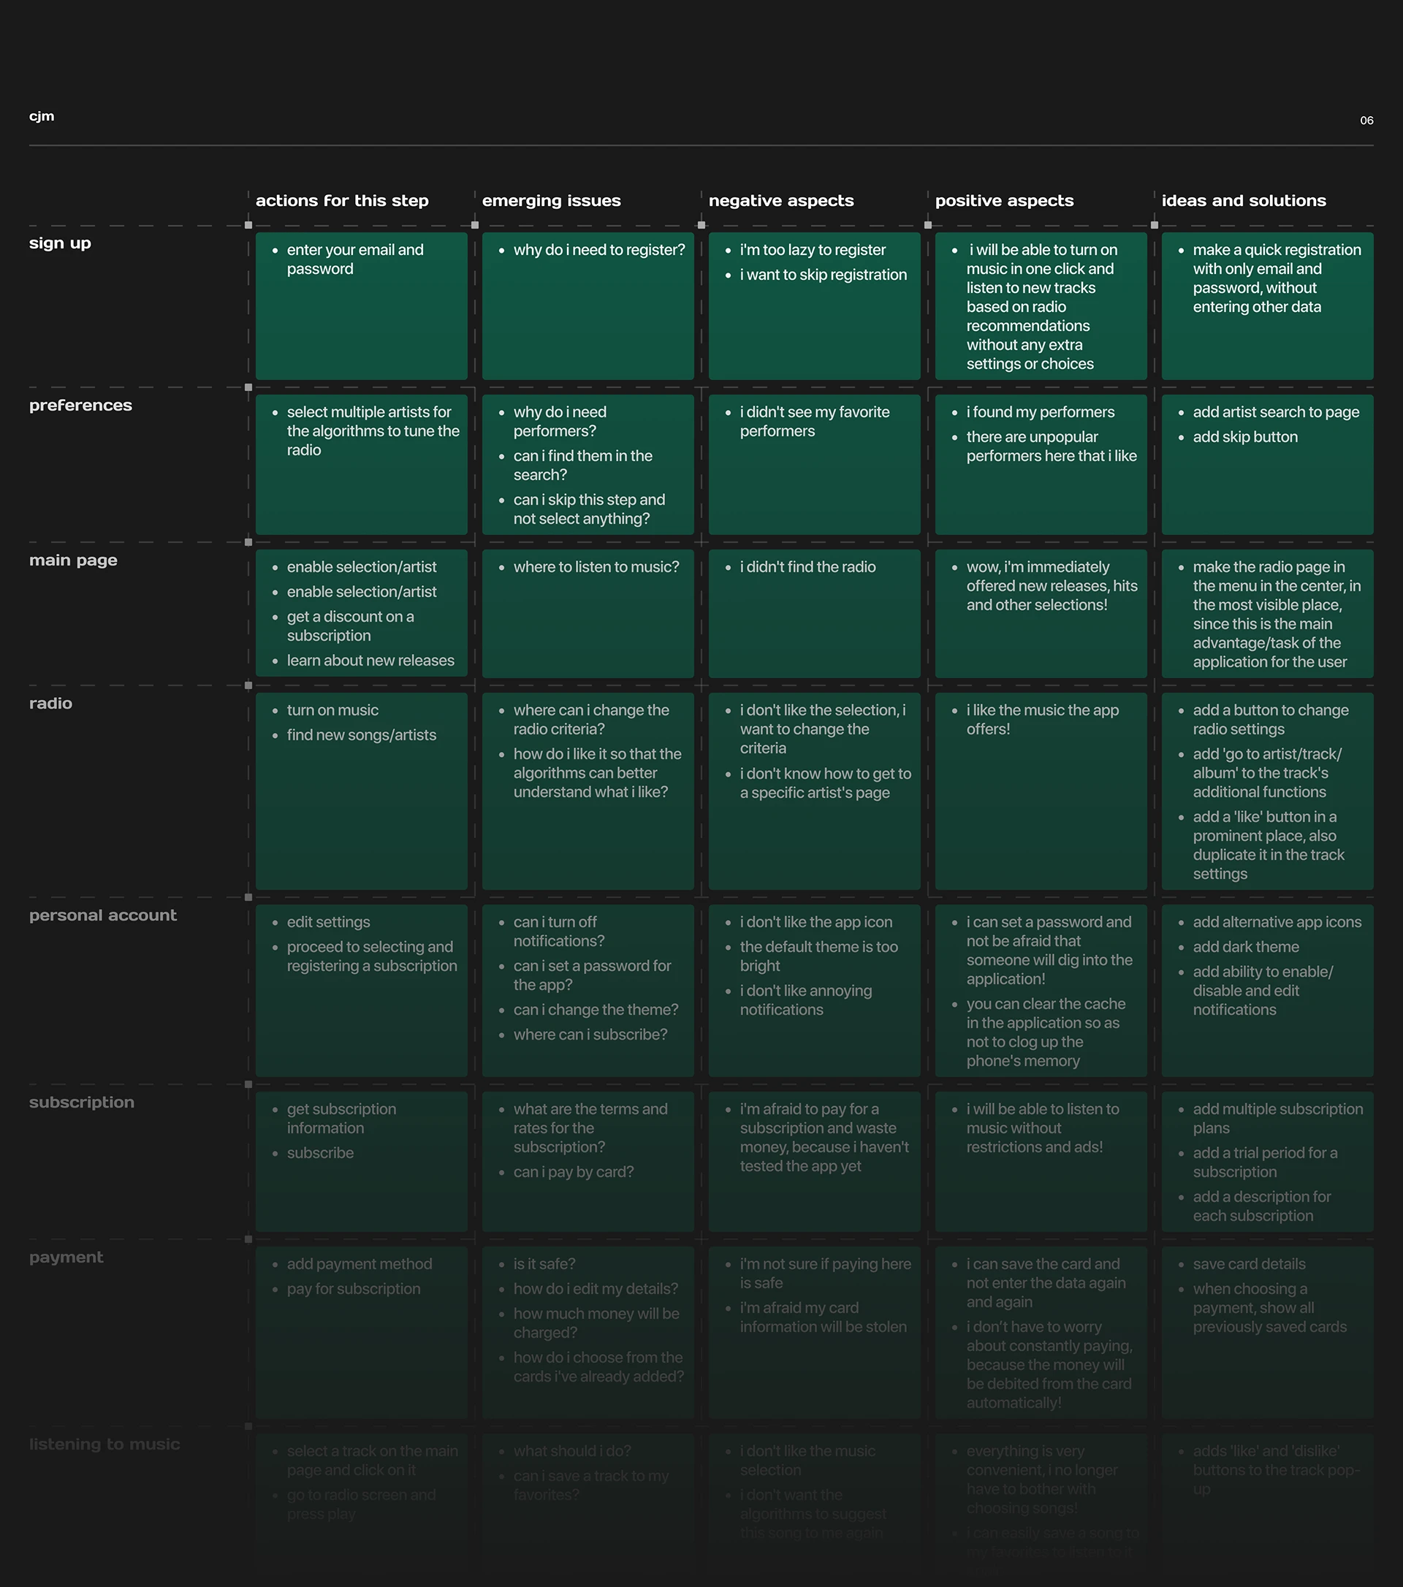Click the 'positive aspects' column header
This screenshot has height=1587, width=1403.
click(x=1004, y=200)
